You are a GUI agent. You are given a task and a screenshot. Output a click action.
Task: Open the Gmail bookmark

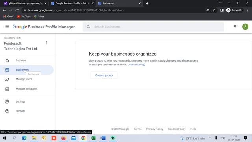8,17
